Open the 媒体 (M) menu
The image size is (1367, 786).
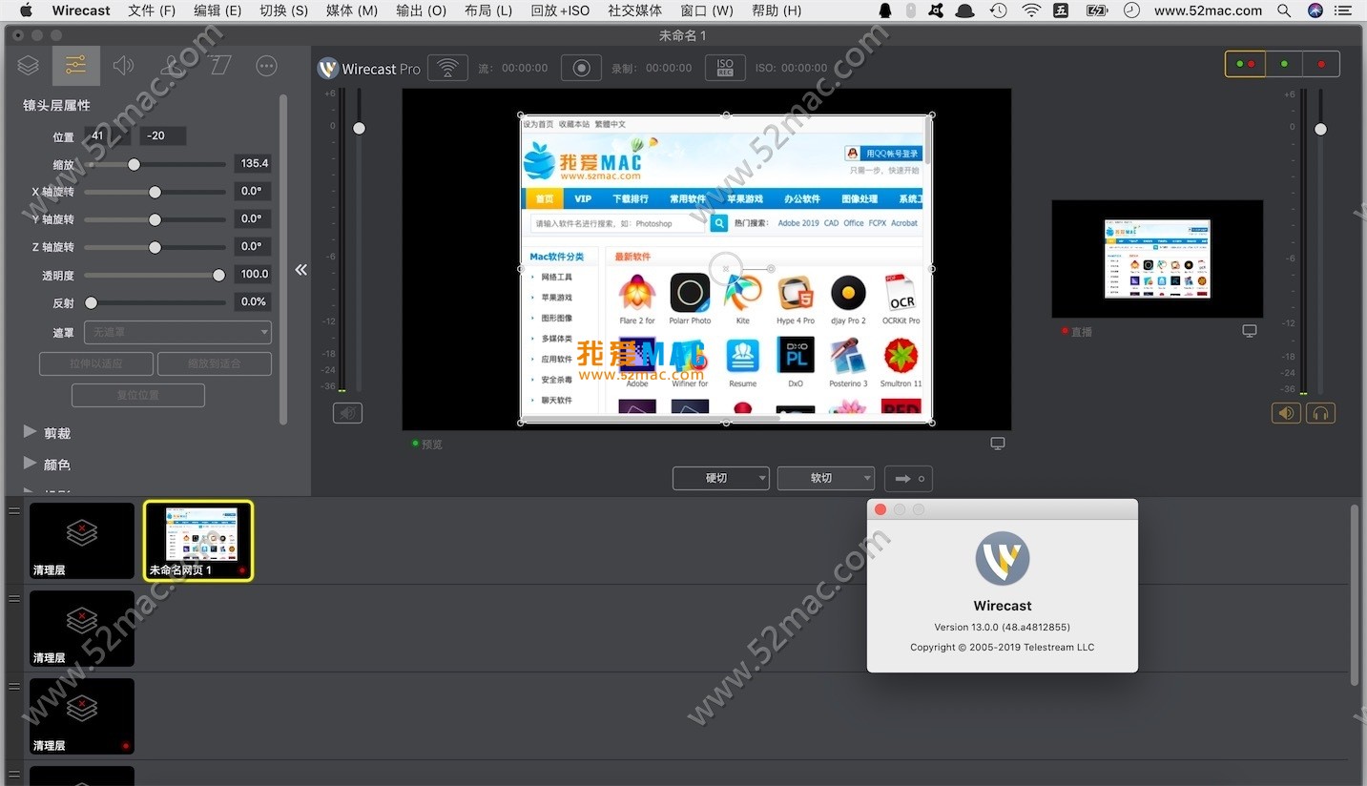(352, 10)
